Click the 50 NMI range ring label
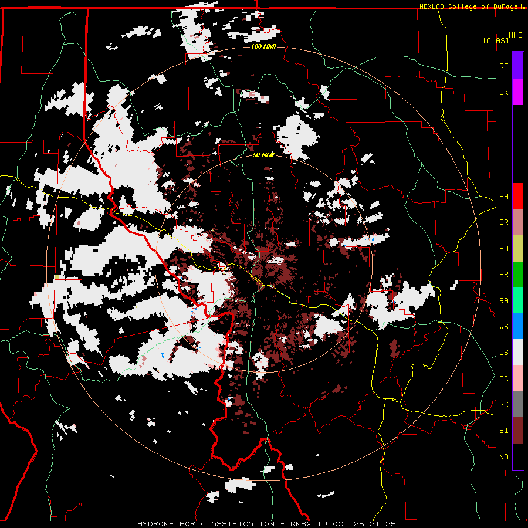The image size is (528, 528). point(263,155)
